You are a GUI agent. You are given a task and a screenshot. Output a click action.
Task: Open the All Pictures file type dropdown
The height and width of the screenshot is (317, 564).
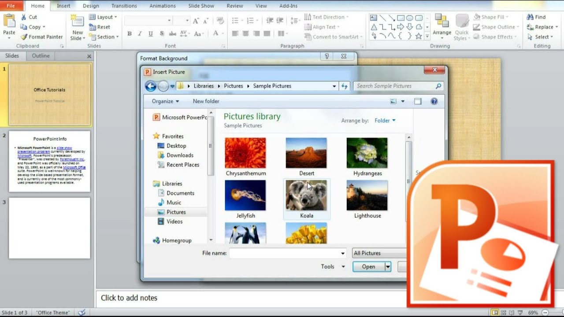click(379, 253)
